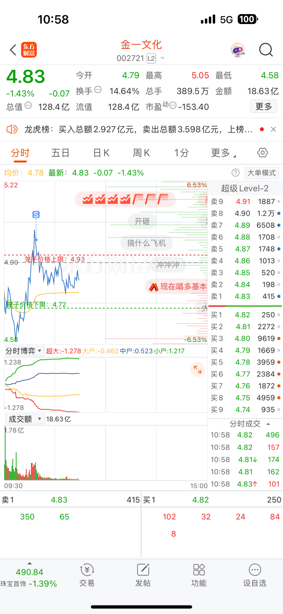
Task: Select the 卖5 4.87 order row
Action: point(246,249)
